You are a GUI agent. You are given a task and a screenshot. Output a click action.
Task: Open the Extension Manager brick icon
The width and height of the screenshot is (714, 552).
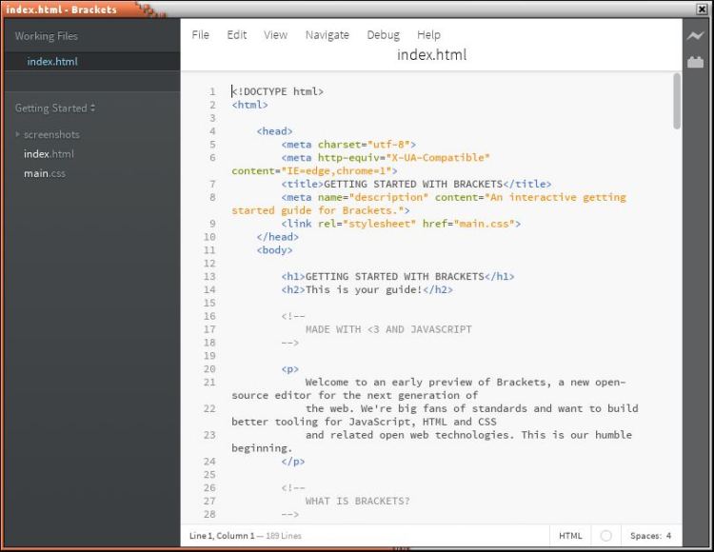[x=695, y=62]
